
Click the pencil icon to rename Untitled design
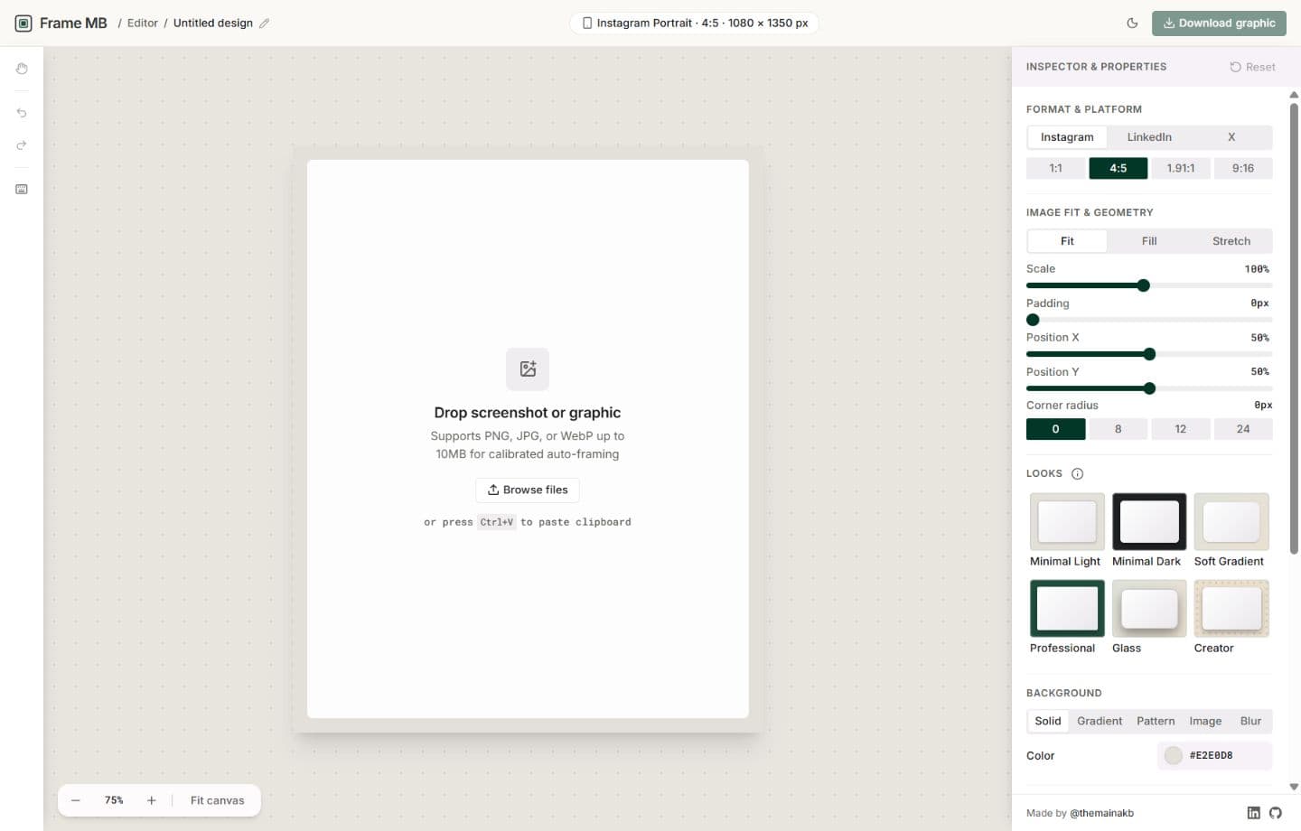point(264,23)
